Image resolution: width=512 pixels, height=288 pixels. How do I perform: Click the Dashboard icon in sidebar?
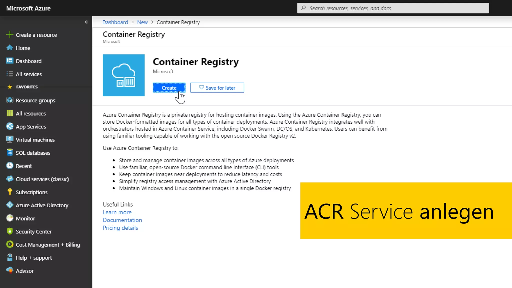9,61
